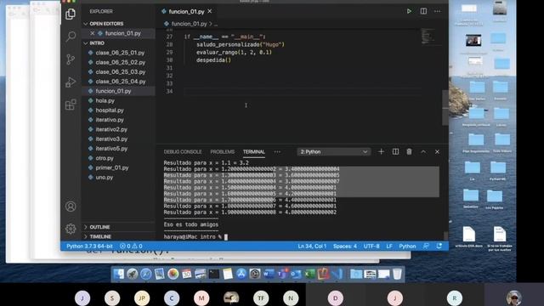Open the Extensions view
This screenshot has height=306, width=544.
71,105
